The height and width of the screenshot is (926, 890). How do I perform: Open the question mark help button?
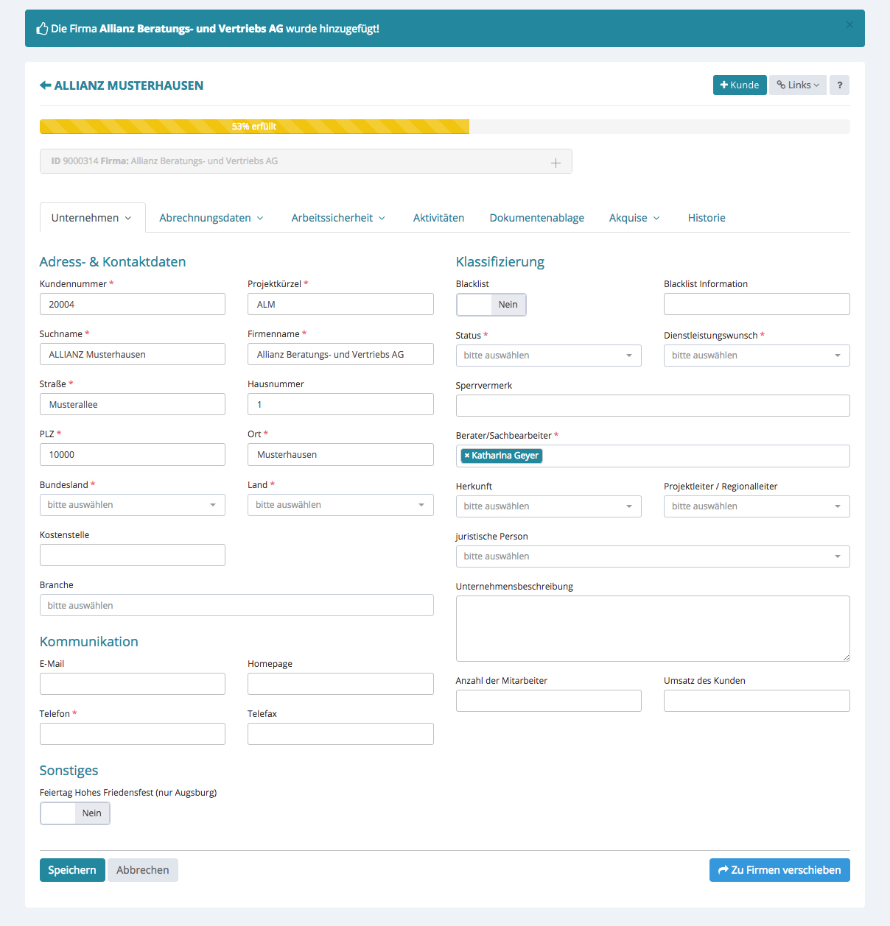pos(839,85)
